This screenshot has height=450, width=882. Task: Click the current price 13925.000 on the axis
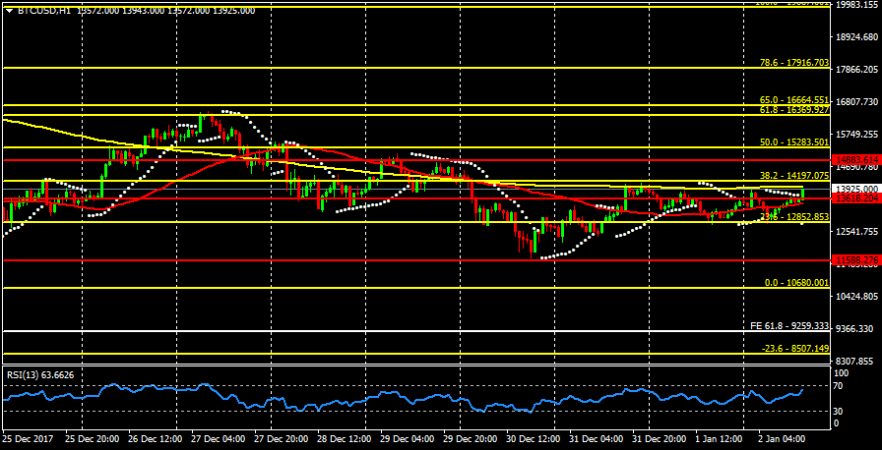click(855, 189)
